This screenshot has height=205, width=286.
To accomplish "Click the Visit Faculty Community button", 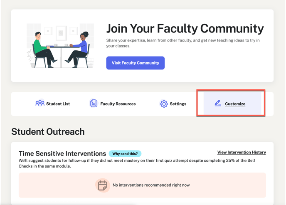I will [x=136, y=63].
